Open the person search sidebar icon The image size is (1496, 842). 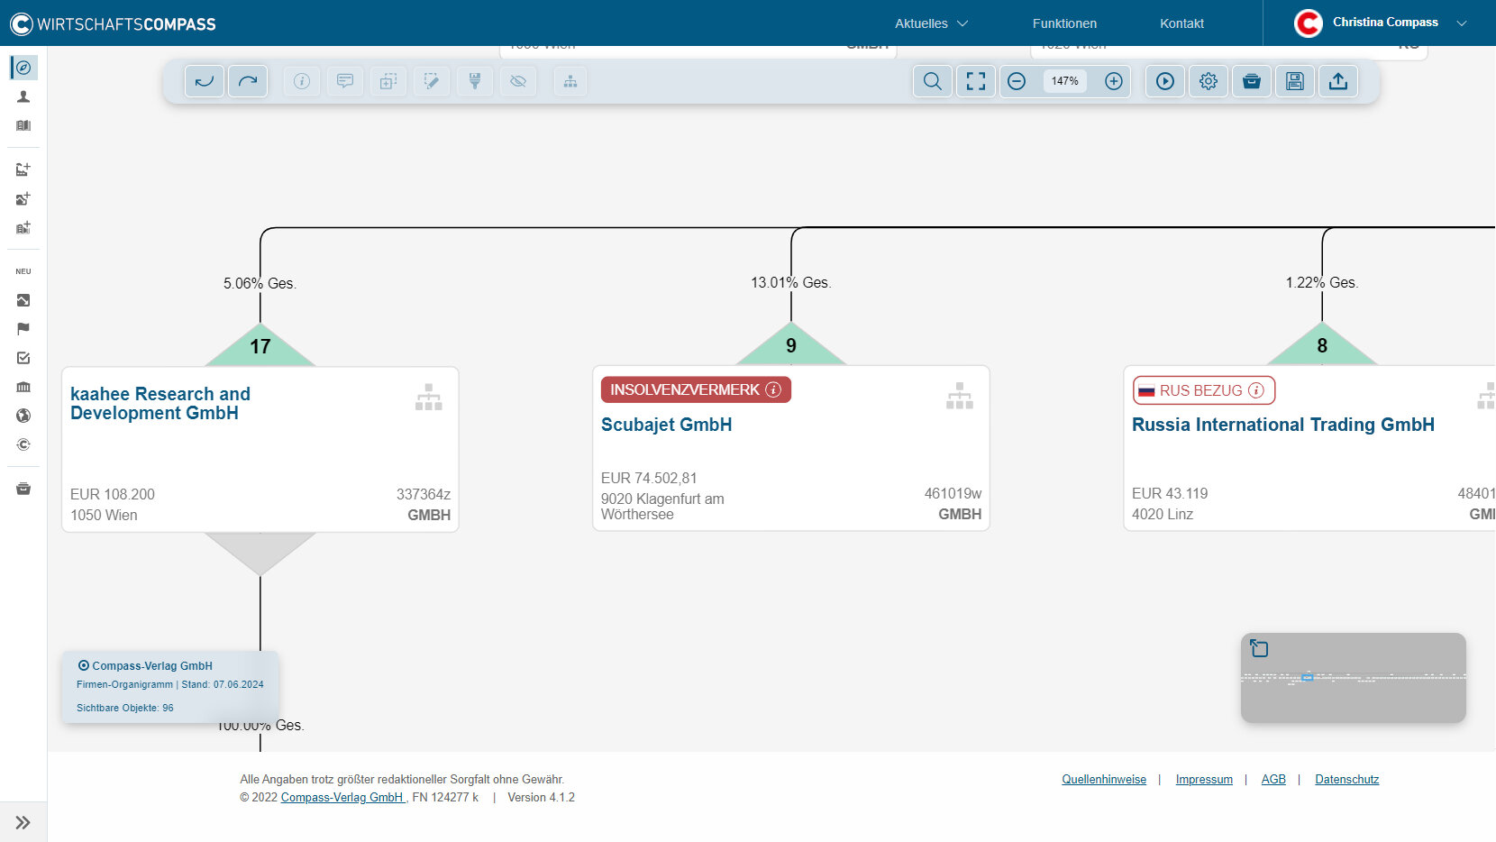(23, 96)
